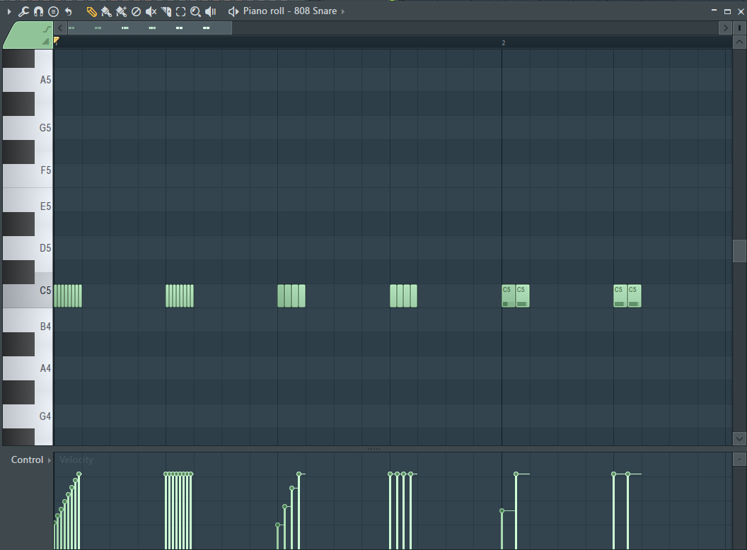Choose the Select marquee tool
This screenshot has width=747, height=550.
[181, 11]
